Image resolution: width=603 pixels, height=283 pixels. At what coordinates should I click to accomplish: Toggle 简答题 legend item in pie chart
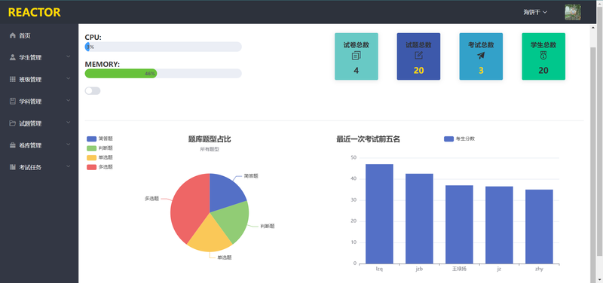click(x=100, y=138)
